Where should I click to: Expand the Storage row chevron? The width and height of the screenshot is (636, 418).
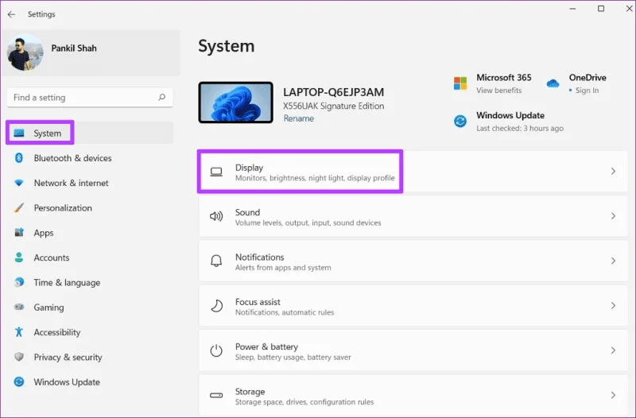pos(613,395)
